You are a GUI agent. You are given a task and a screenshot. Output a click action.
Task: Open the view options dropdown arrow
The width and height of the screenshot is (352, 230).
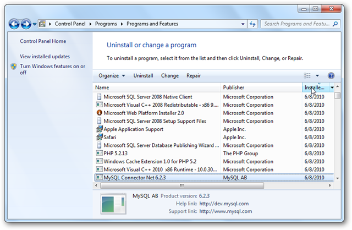317,76
